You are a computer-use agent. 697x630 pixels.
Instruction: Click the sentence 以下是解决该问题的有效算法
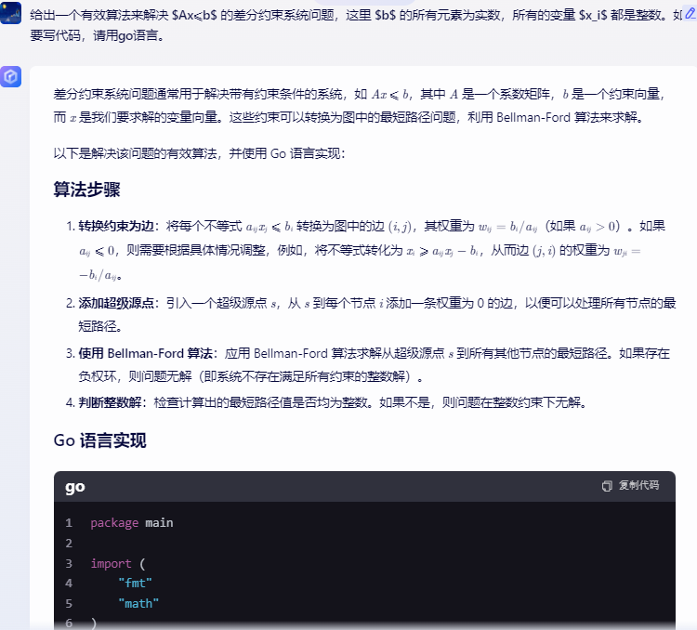pyautogui.click(x=199, y=153)
